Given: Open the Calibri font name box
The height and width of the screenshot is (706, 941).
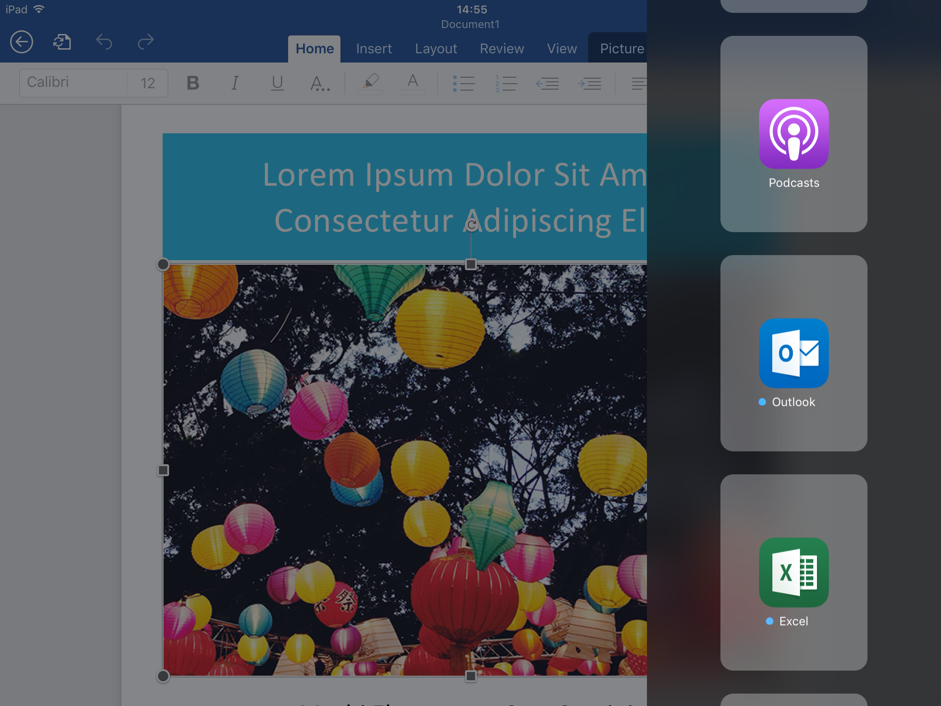Looking at the screenshot, I should click(x=73, y=83).
